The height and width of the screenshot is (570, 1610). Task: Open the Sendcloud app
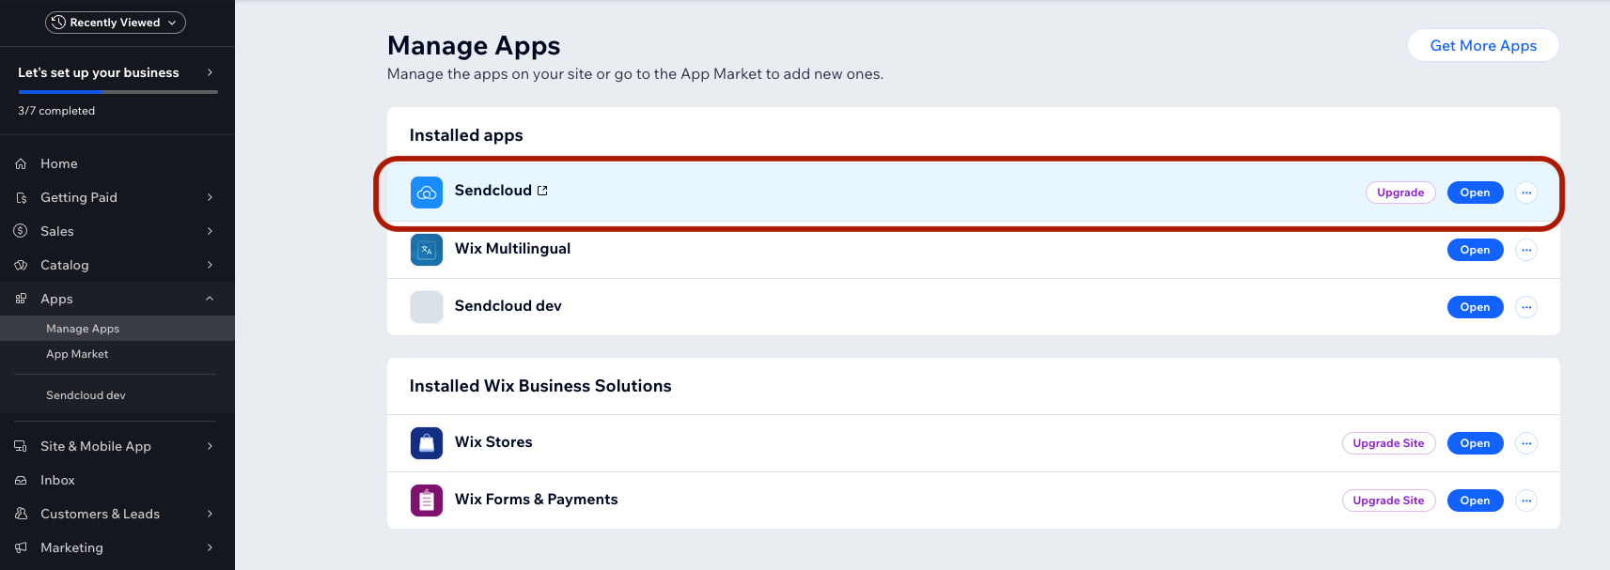point(1475,193)
